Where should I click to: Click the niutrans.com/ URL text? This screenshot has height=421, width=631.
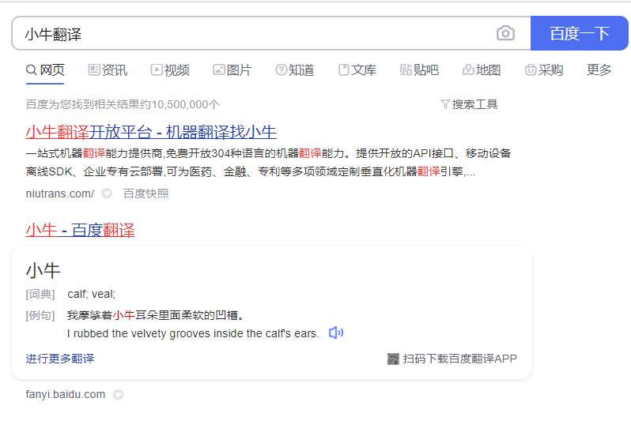(x=60, y=194)
